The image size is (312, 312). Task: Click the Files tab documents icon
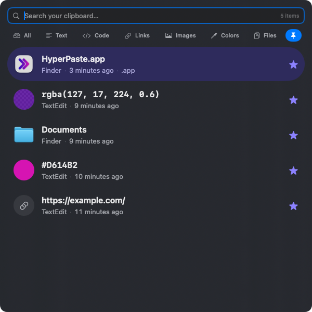(257, 35)
